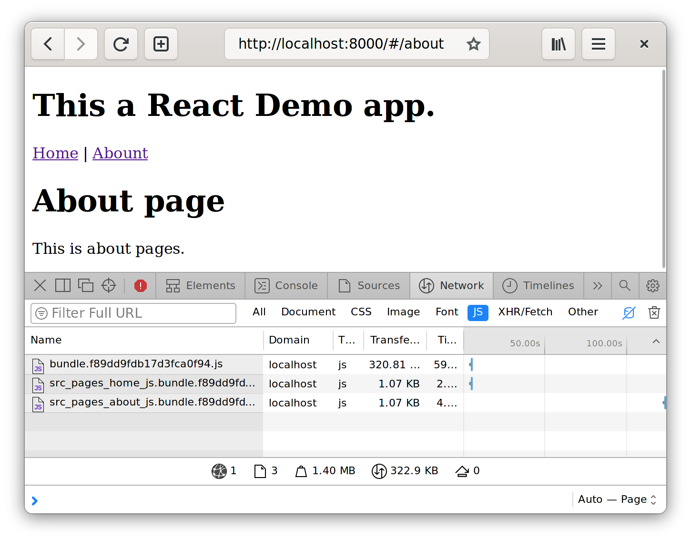This screenshot has width=691, height=541.
Task: Switch to the Sources tab
Action: (369, 286)
